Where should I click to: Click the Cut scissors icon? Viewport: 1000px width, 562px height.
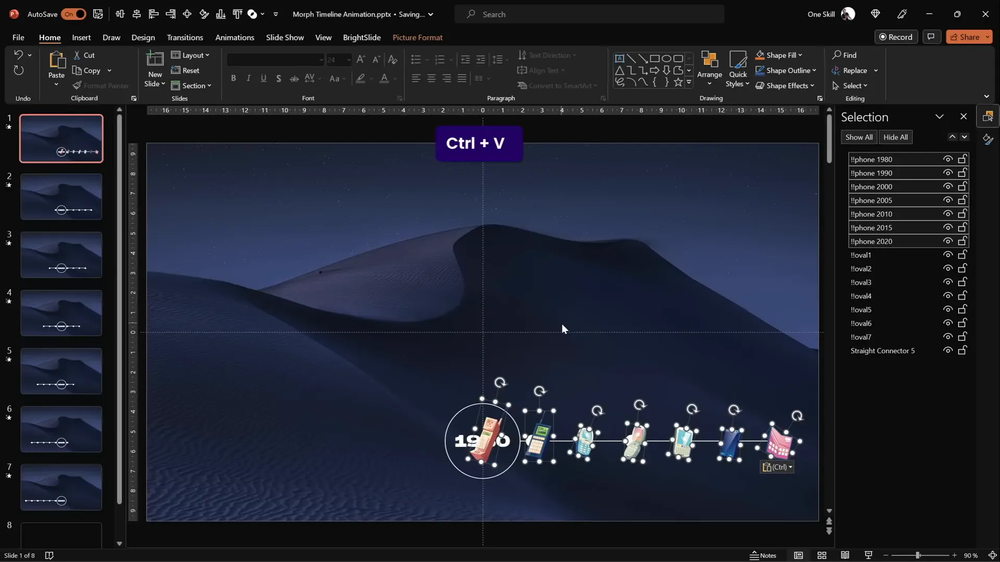pos(77,55)
